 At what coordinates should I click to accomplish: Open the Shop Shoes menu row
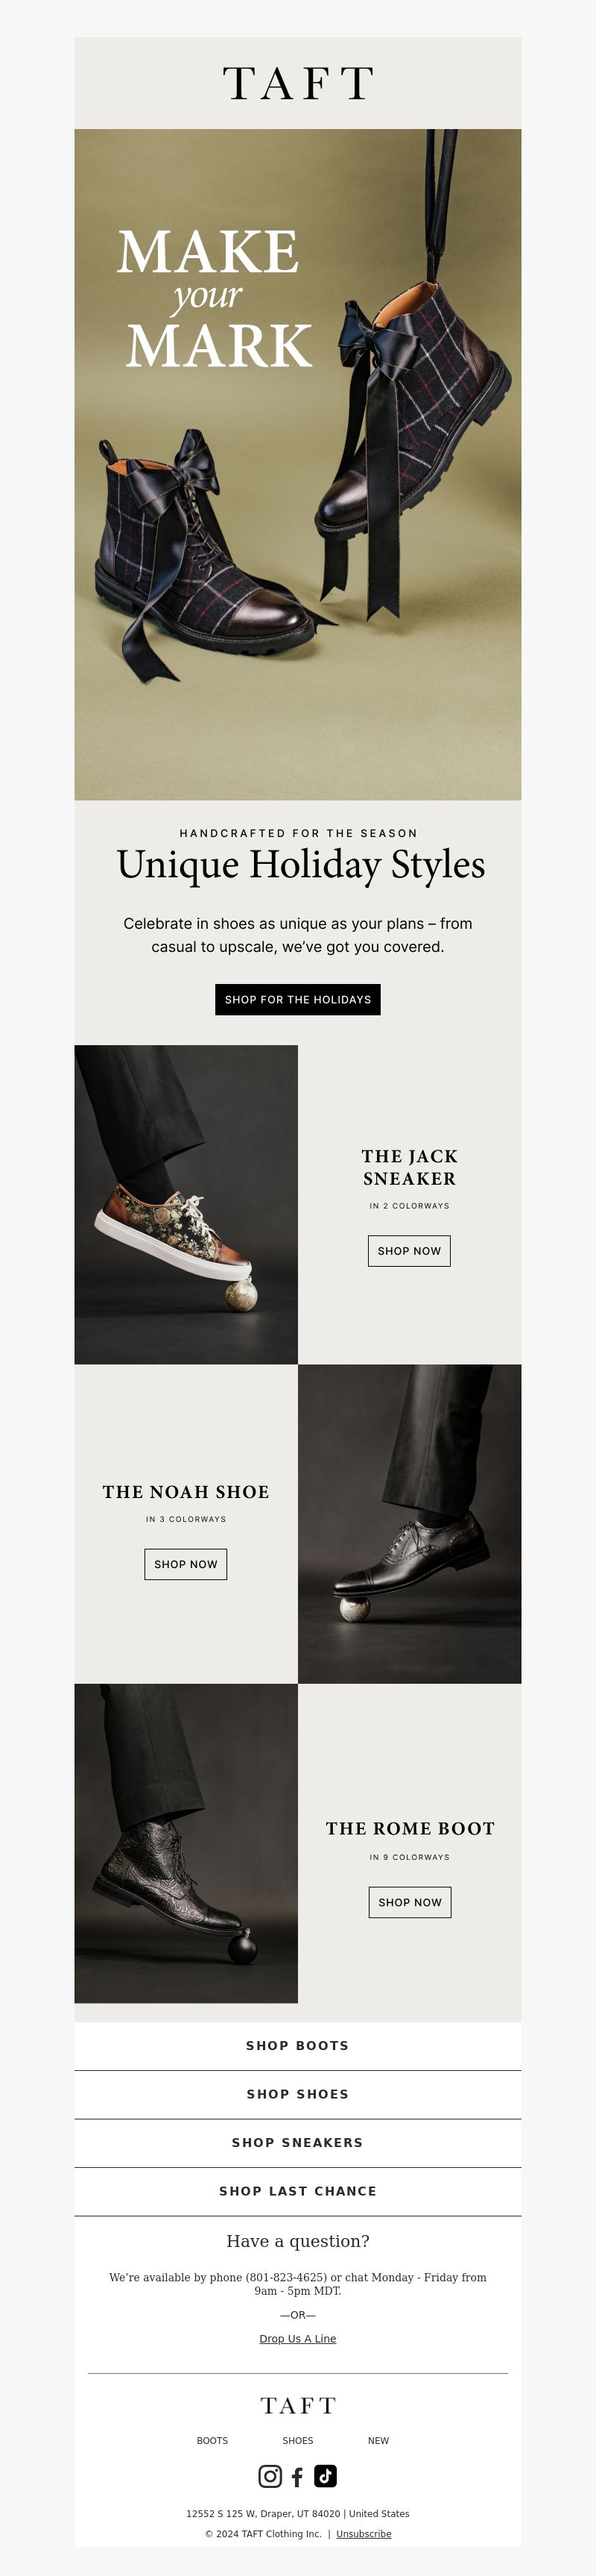[297, 2094]
